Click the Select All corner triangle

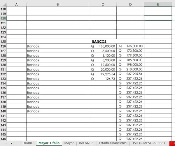coord(4,5)
